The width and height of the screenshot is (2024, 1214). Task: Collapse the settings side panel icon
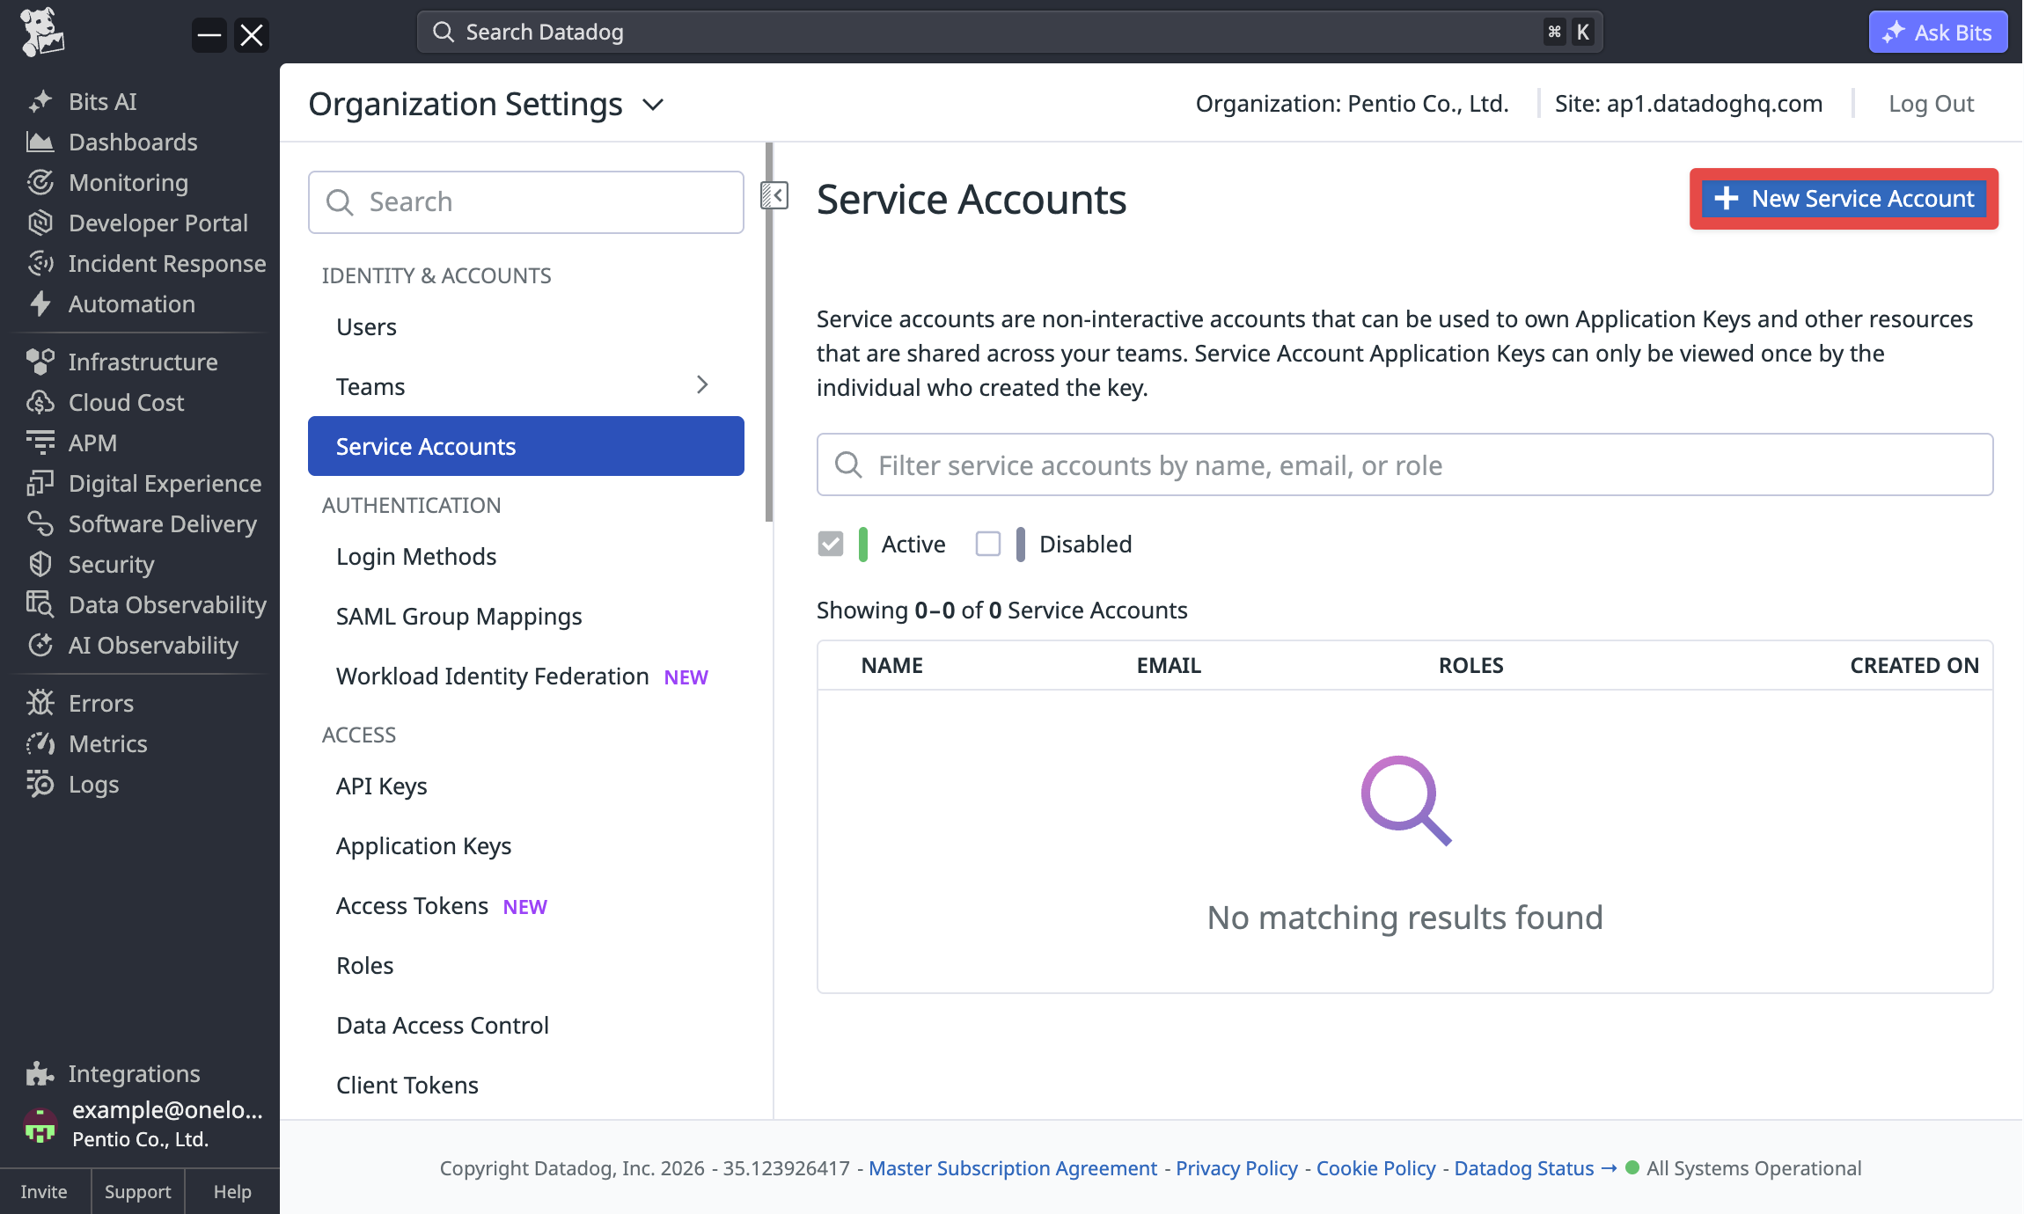(x=774, y=195)
